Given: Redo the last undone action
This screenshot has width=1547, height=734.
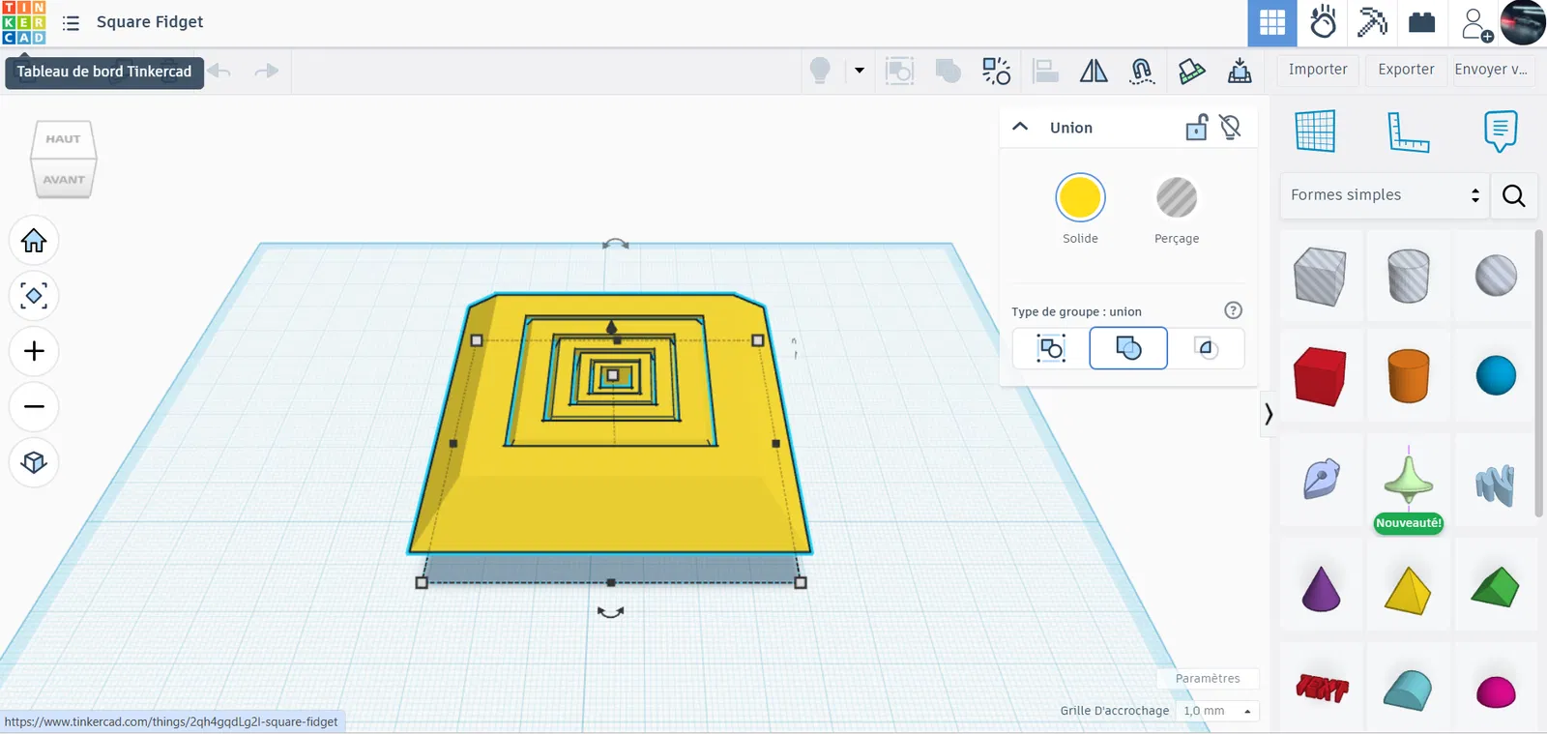Looking at the screenshot, I should tap(266, 71).
